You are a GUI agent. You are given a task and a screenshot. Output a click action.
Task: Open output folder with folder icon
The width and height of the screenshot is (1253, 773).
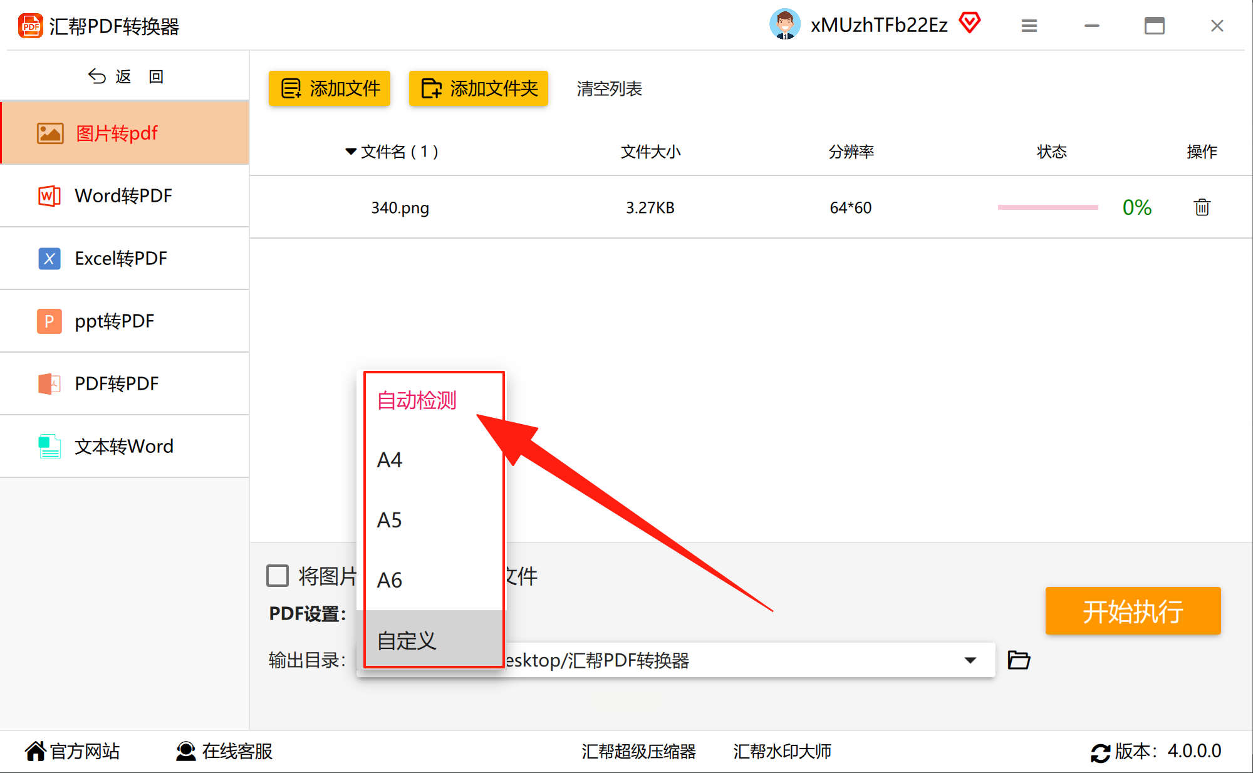pos(1019,660)
